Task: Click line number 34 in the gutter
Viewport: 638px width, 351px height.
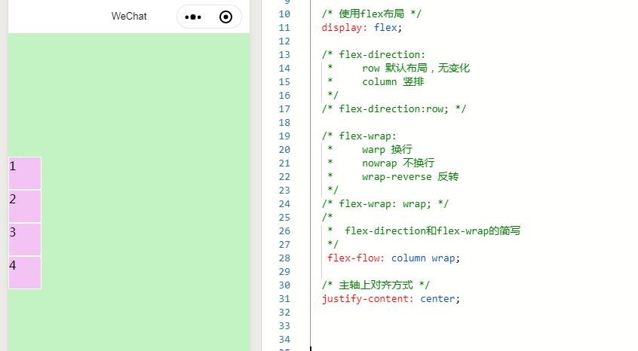Action: [284, 339]
